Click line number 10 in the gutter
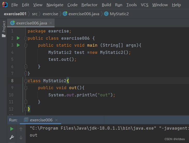The width and height of the screenshot is (189, 143). coord(11,95)
